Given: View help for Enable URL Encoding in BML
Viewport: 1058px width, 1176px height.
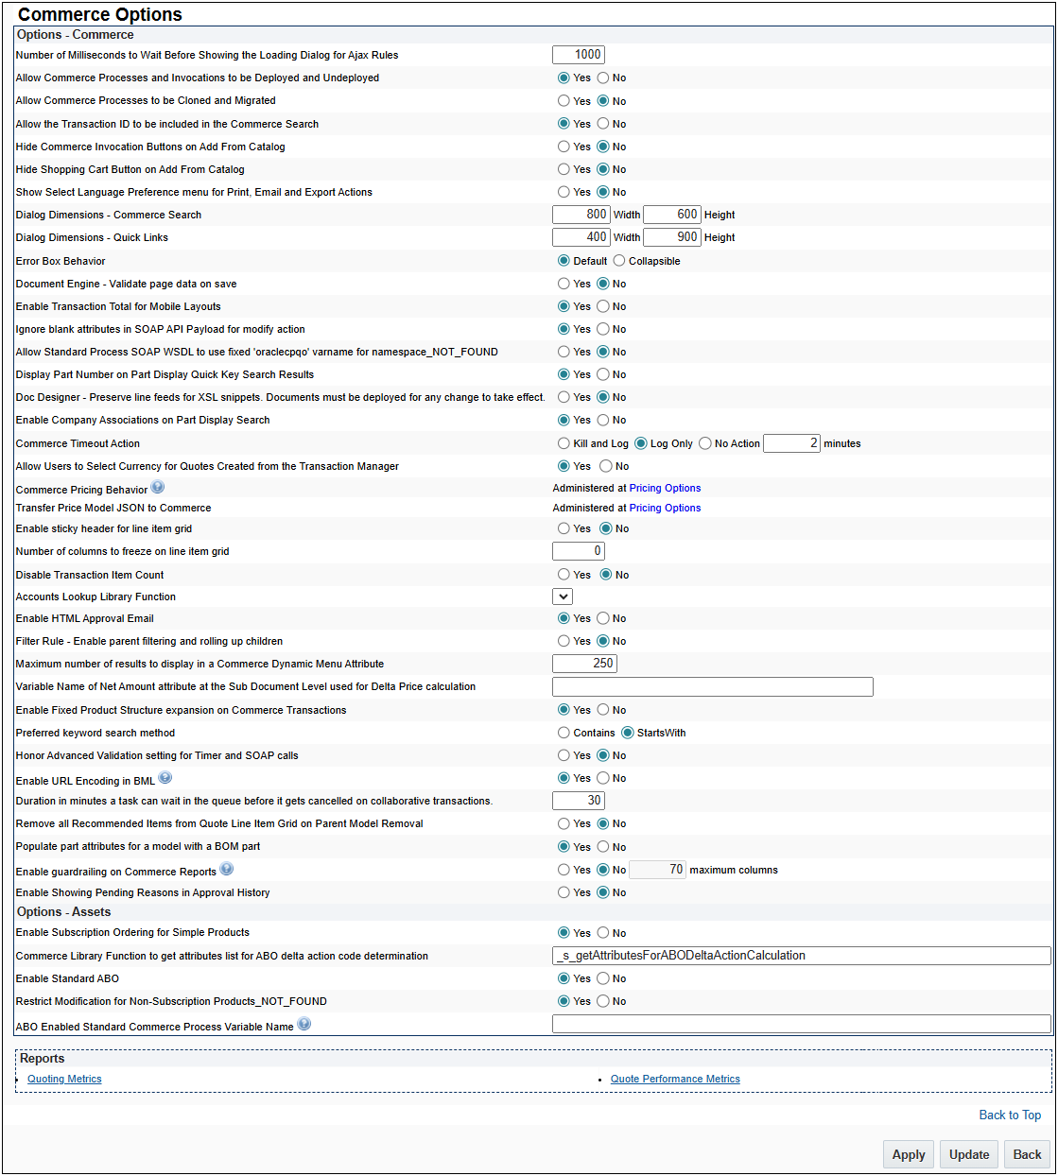Looking at the screenshot, I should pyautogui.click(x=165, y=776).
